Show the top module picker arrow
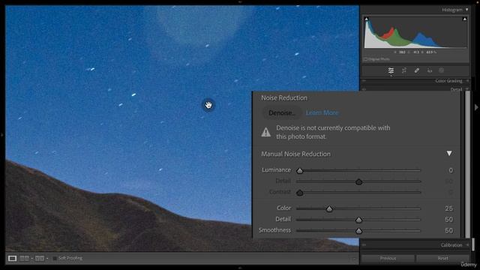Viewport: 480px width, 270px height. (x=240, y=1)
